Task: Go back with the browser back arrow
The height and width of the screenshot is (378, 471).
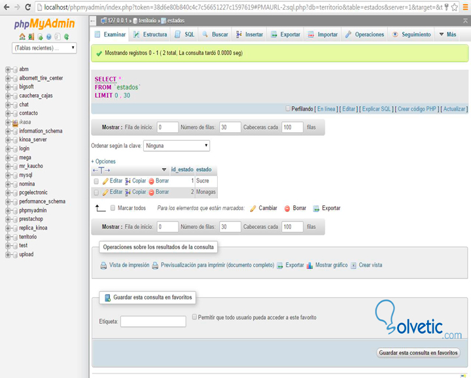Action: [x=7, y=7]
